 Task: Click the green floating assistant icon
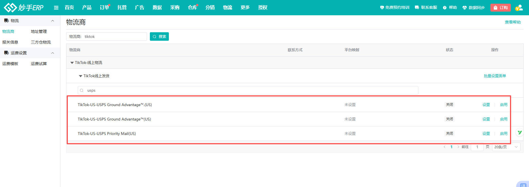[x=519, y=132]
